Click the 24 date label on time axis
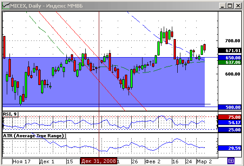Screen dimensions: 244x166 coord(189,162)
